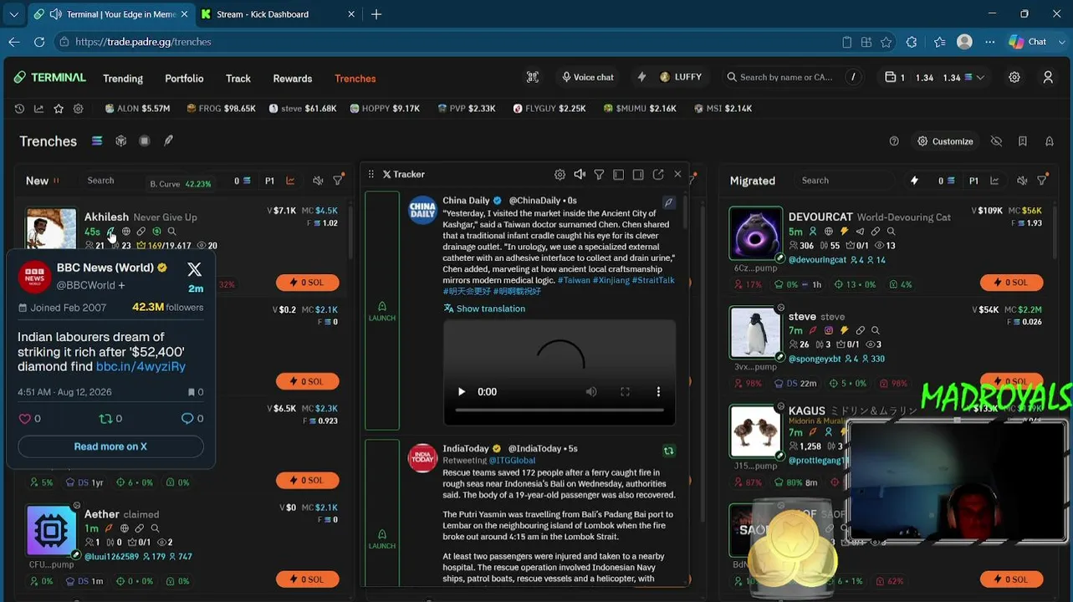Close the X Tracker panel
The image size is (1073, 602).
(x=677, y=175)
